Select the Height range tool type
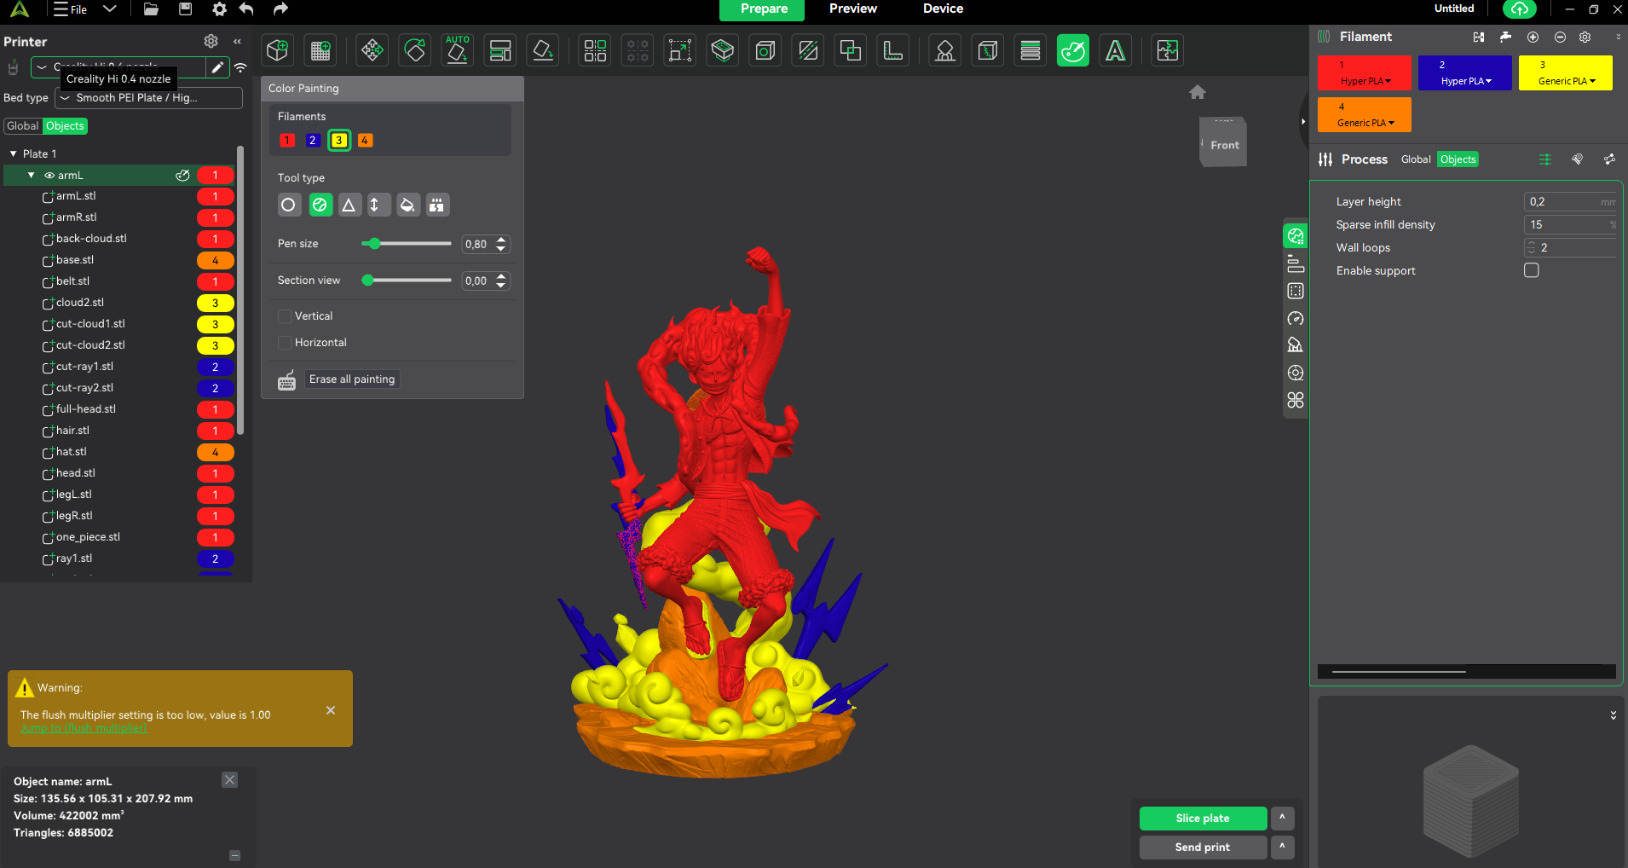 coord(378,205)
